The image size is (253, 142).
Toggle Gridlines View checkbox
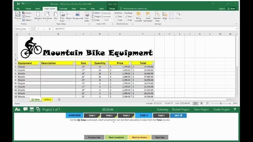point(116,17)
